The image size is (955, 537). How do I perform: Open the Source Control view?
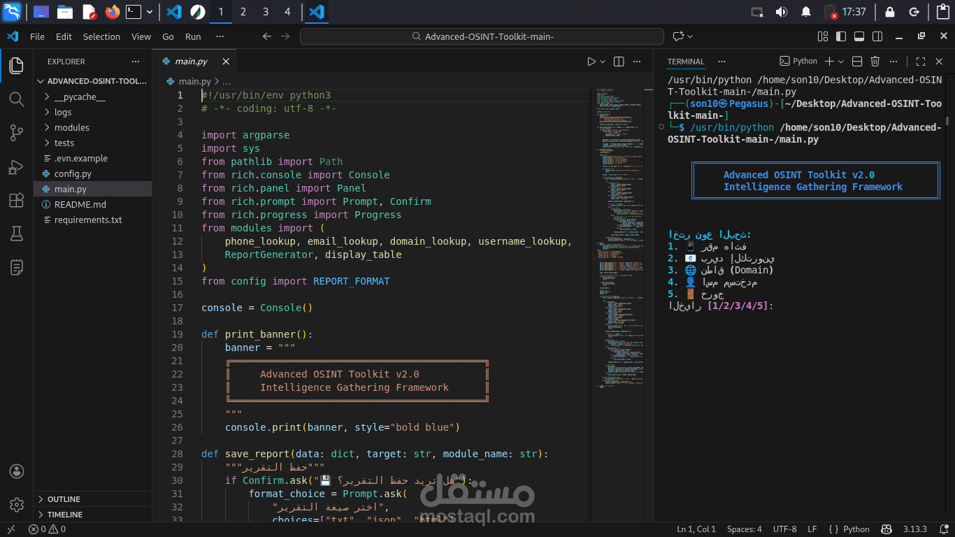17,132
